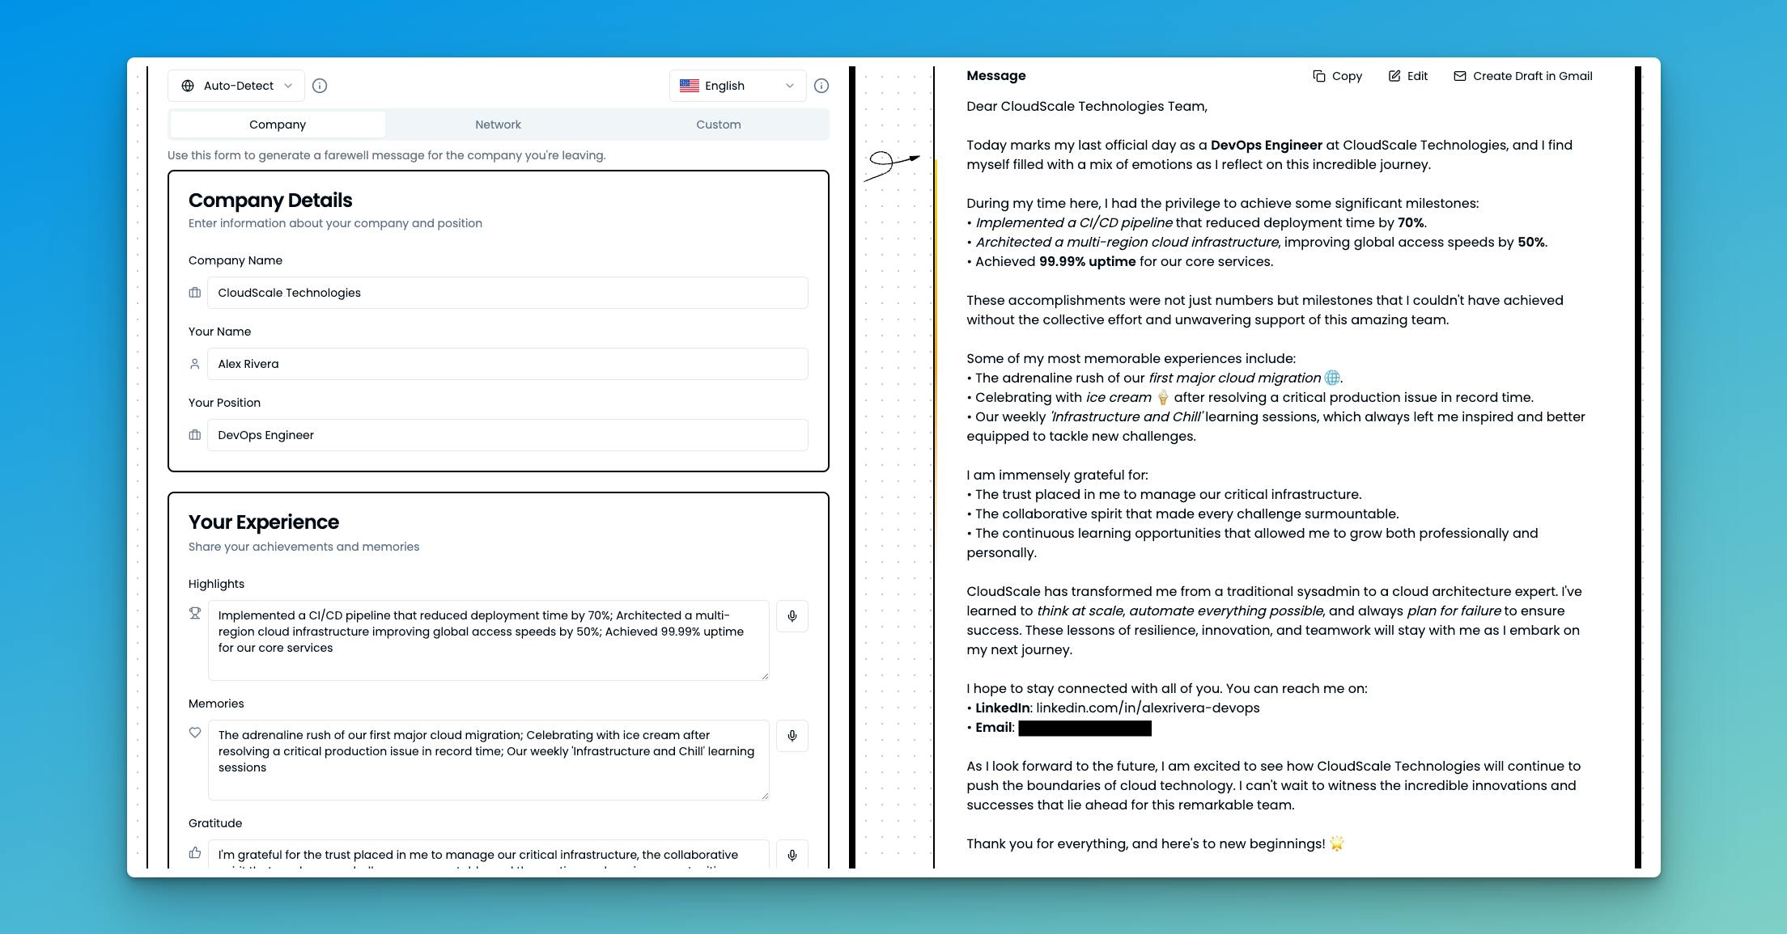This screenshot has width=1787, height=934.
Task: Expand the Auto-Detect language dropdown
Action: click(236, 85)
